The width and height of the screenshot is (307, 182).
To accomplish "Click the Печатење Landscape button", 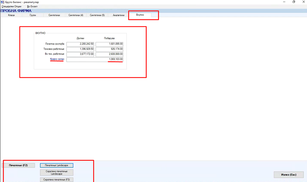I will point(57,165).
